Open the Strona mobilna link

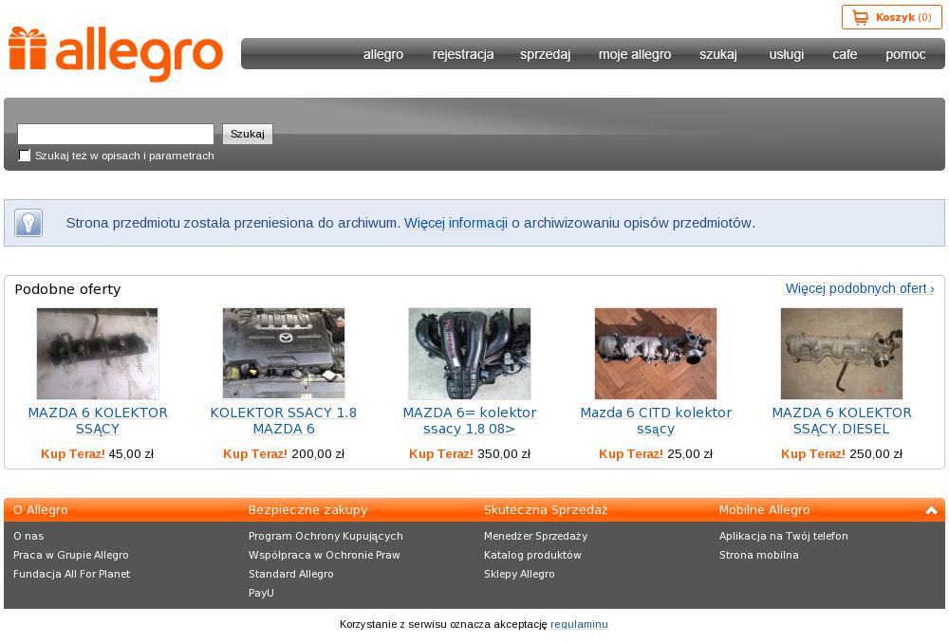tap(759, 555)
